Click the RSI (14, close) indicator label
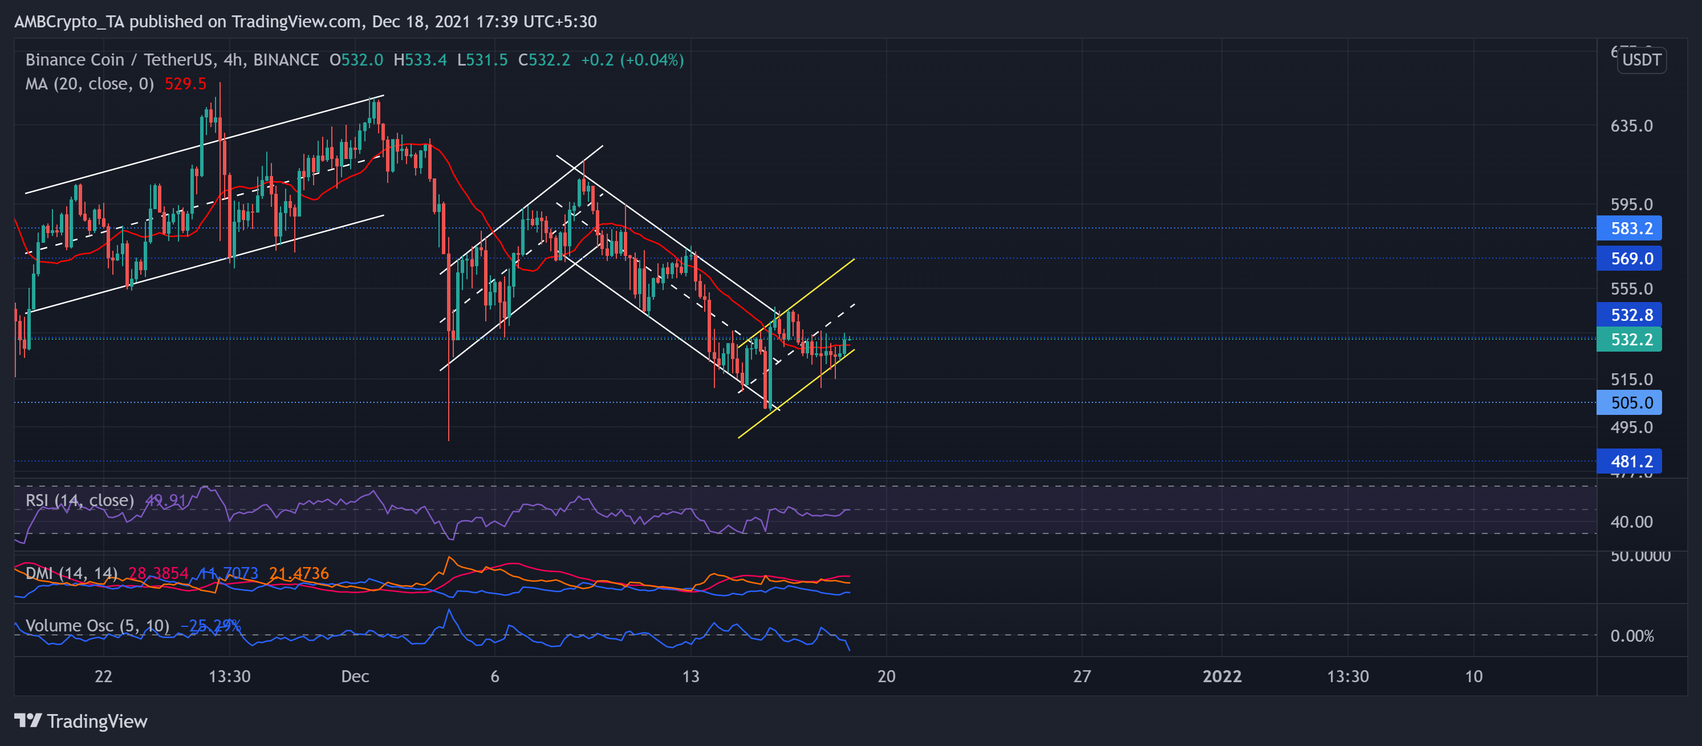Viewport: 1702px width, 746px height. pos(80,500)
